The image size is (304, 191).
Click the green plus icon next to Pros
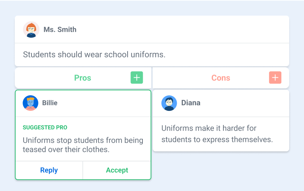(137, 77)
